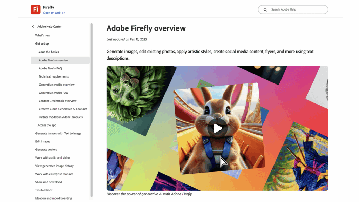Click the intro paragraph starting 'Generate images, edit'

[x=210, y=55]
